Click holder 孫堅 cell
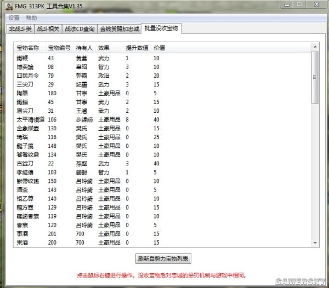 tap(81, 164)
